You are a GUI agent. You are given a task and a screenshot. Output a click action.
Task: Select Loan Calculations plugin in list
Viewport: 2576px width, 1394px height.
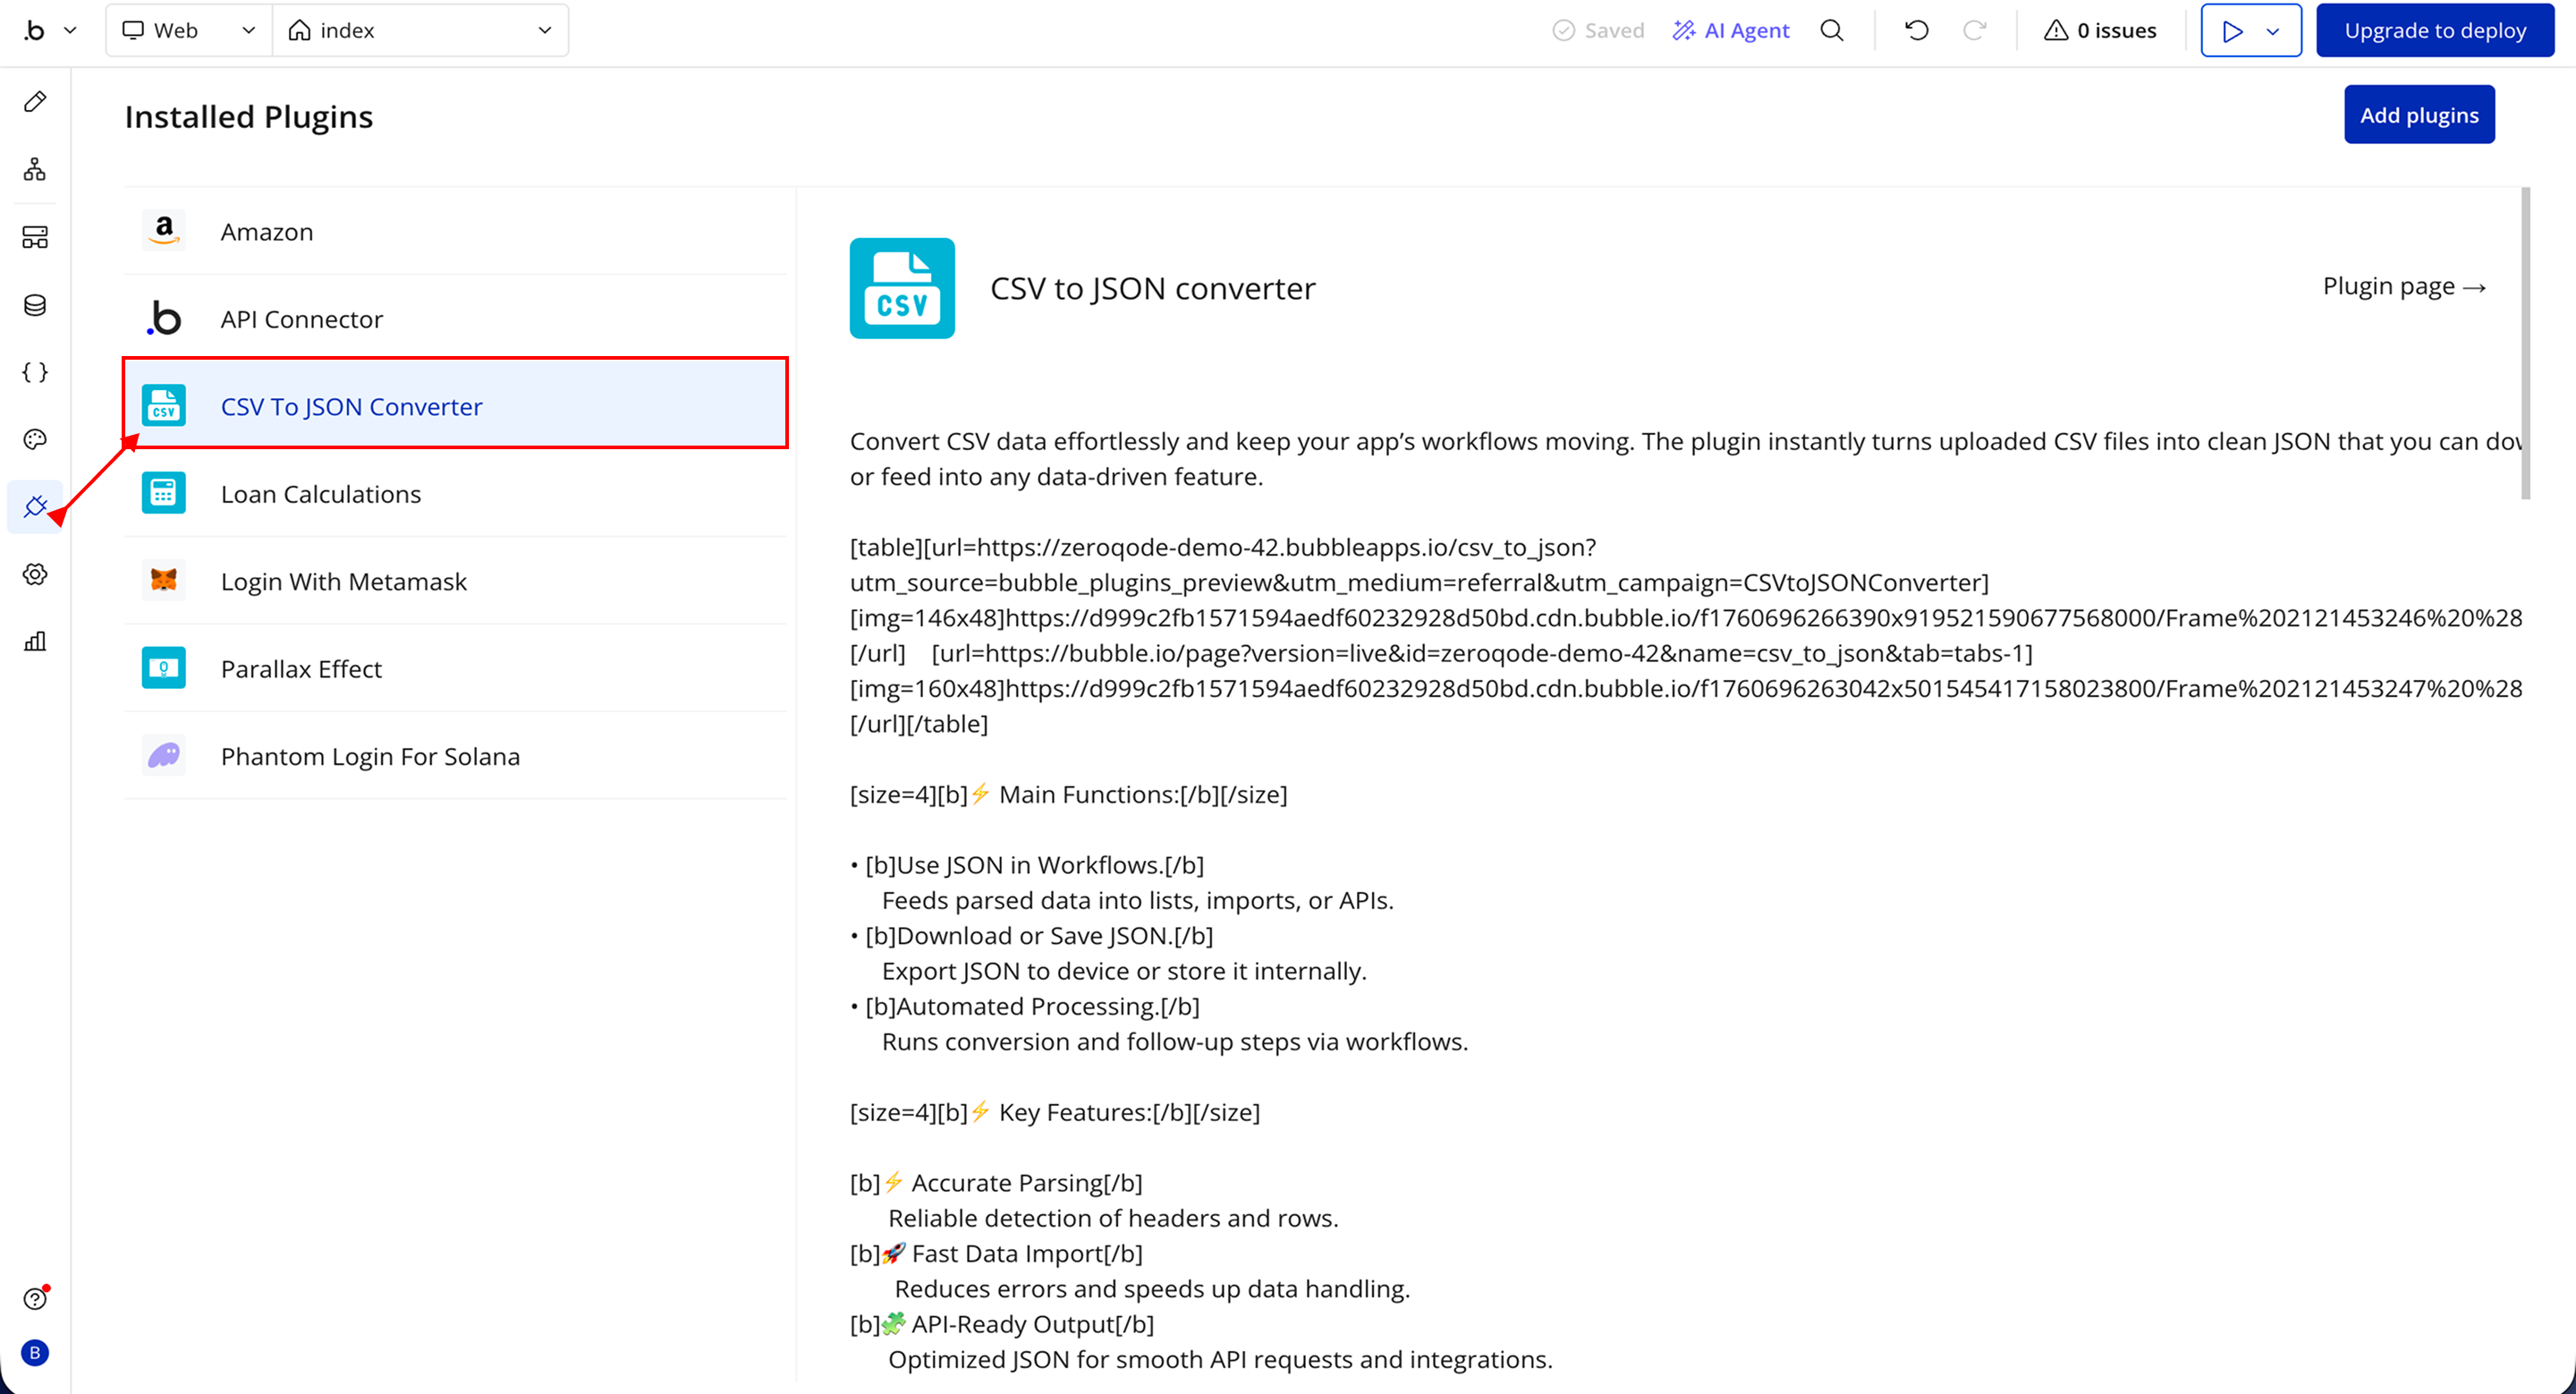tap(320, 494)
